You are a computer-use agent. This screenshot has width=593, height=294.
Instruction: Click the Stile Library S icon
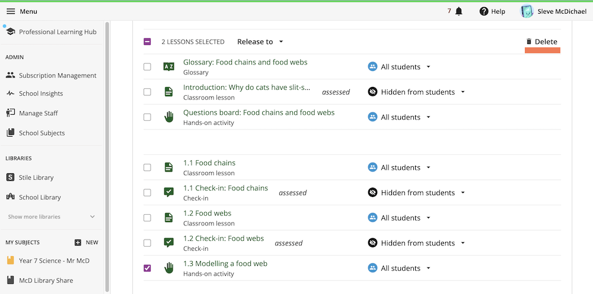[10, 177]
